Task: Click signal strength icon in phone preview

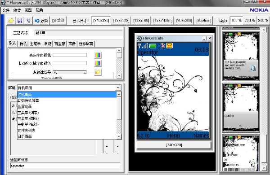Action: (143, 46)
